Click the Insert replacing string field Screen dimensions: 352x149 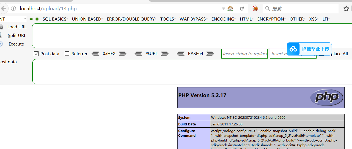click(x=293, y=54)
